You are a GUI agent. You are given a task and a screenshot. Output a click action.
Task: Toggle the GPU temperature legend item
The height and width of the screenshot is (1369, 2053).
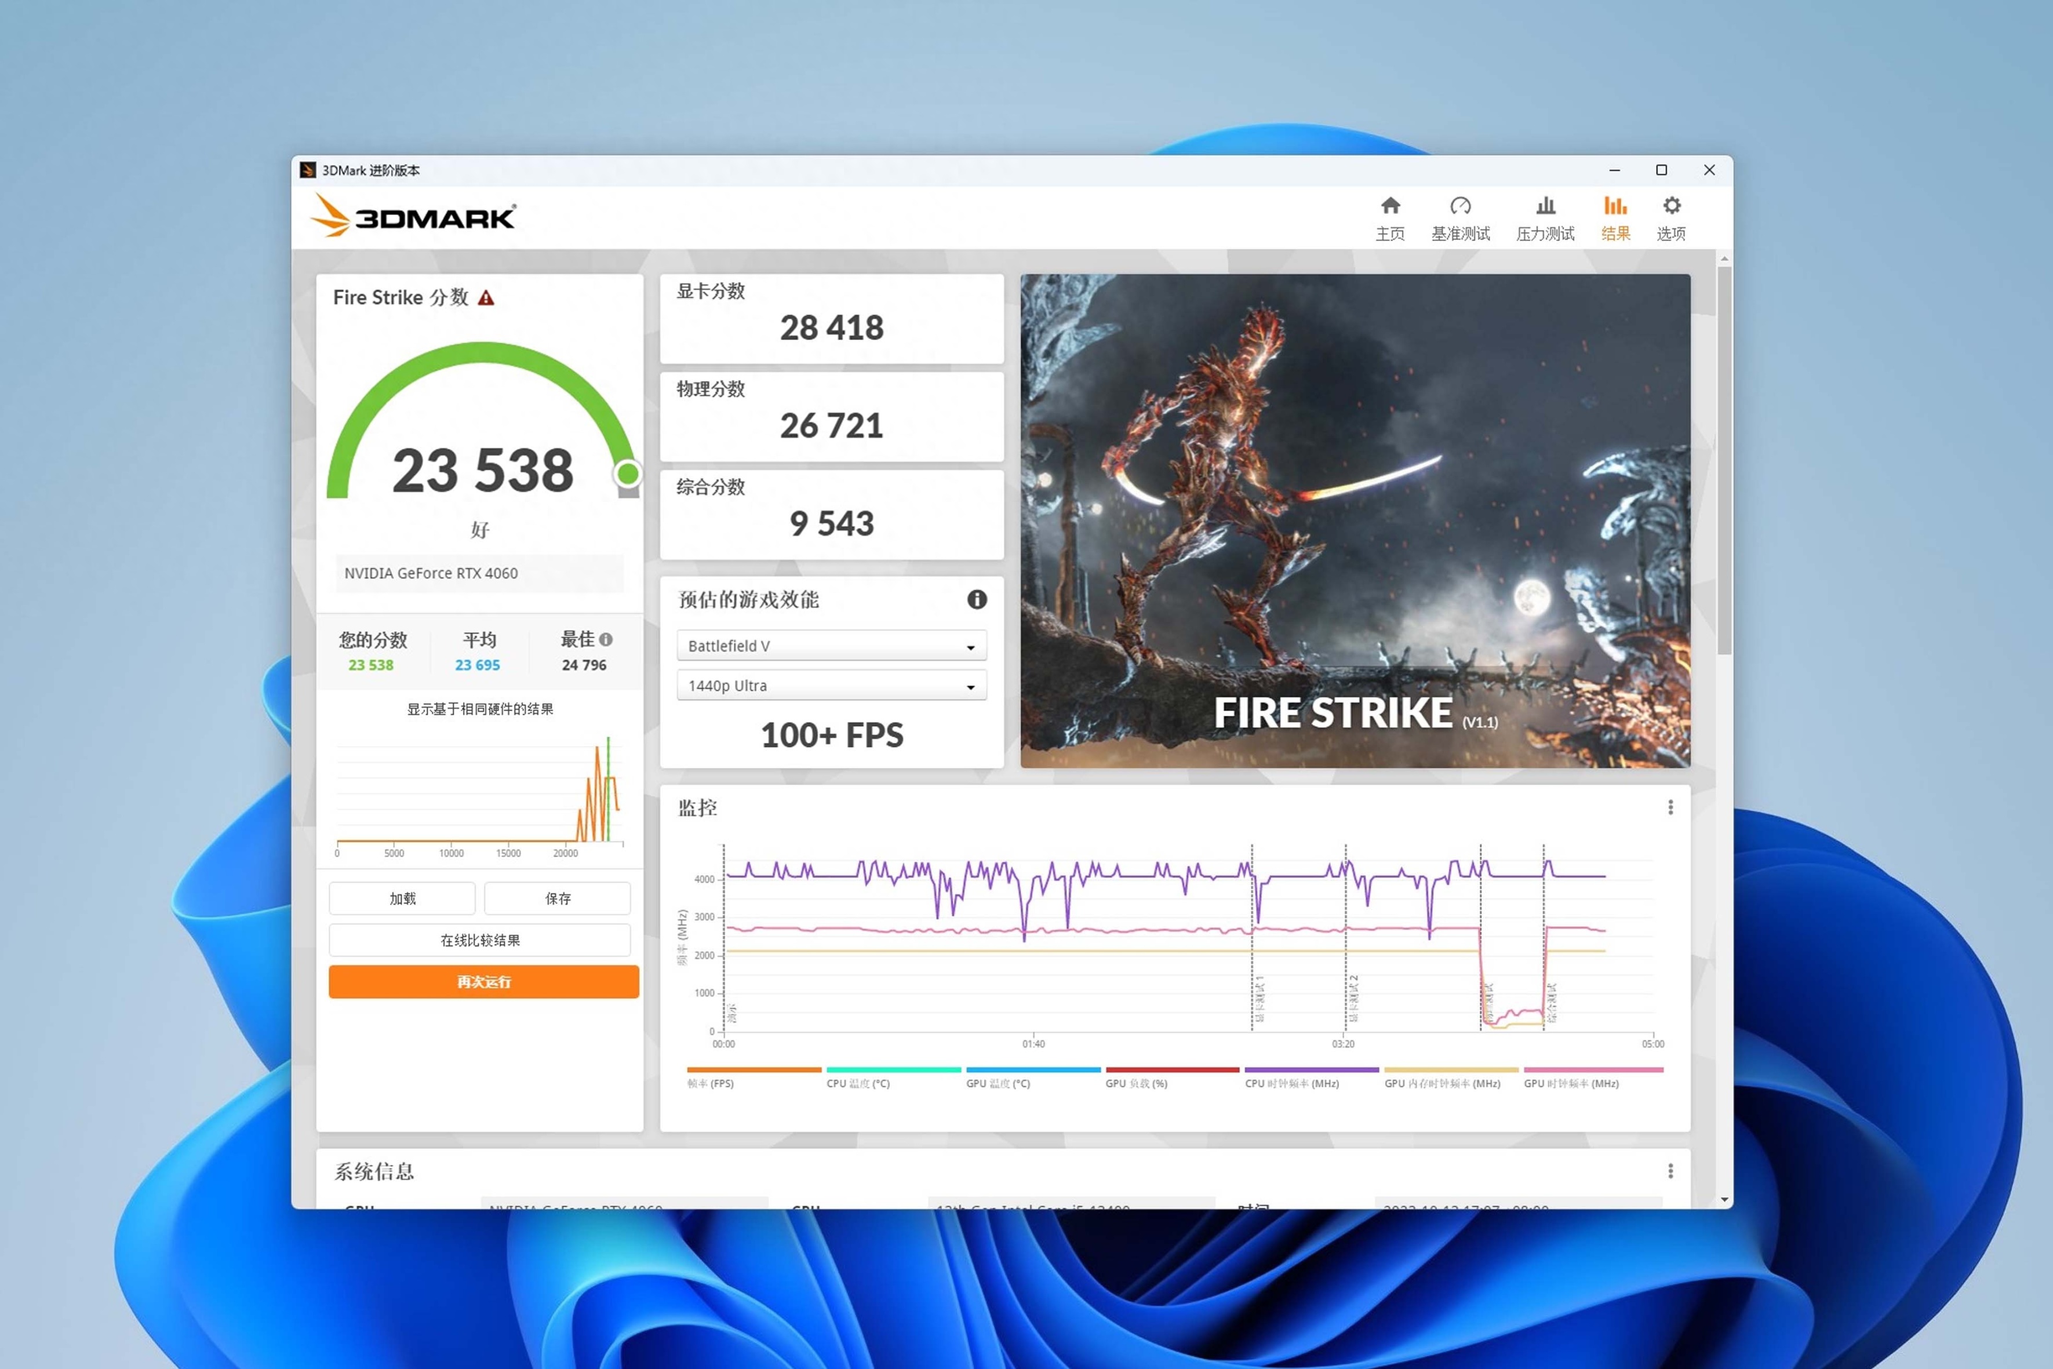pos(998,1083)
